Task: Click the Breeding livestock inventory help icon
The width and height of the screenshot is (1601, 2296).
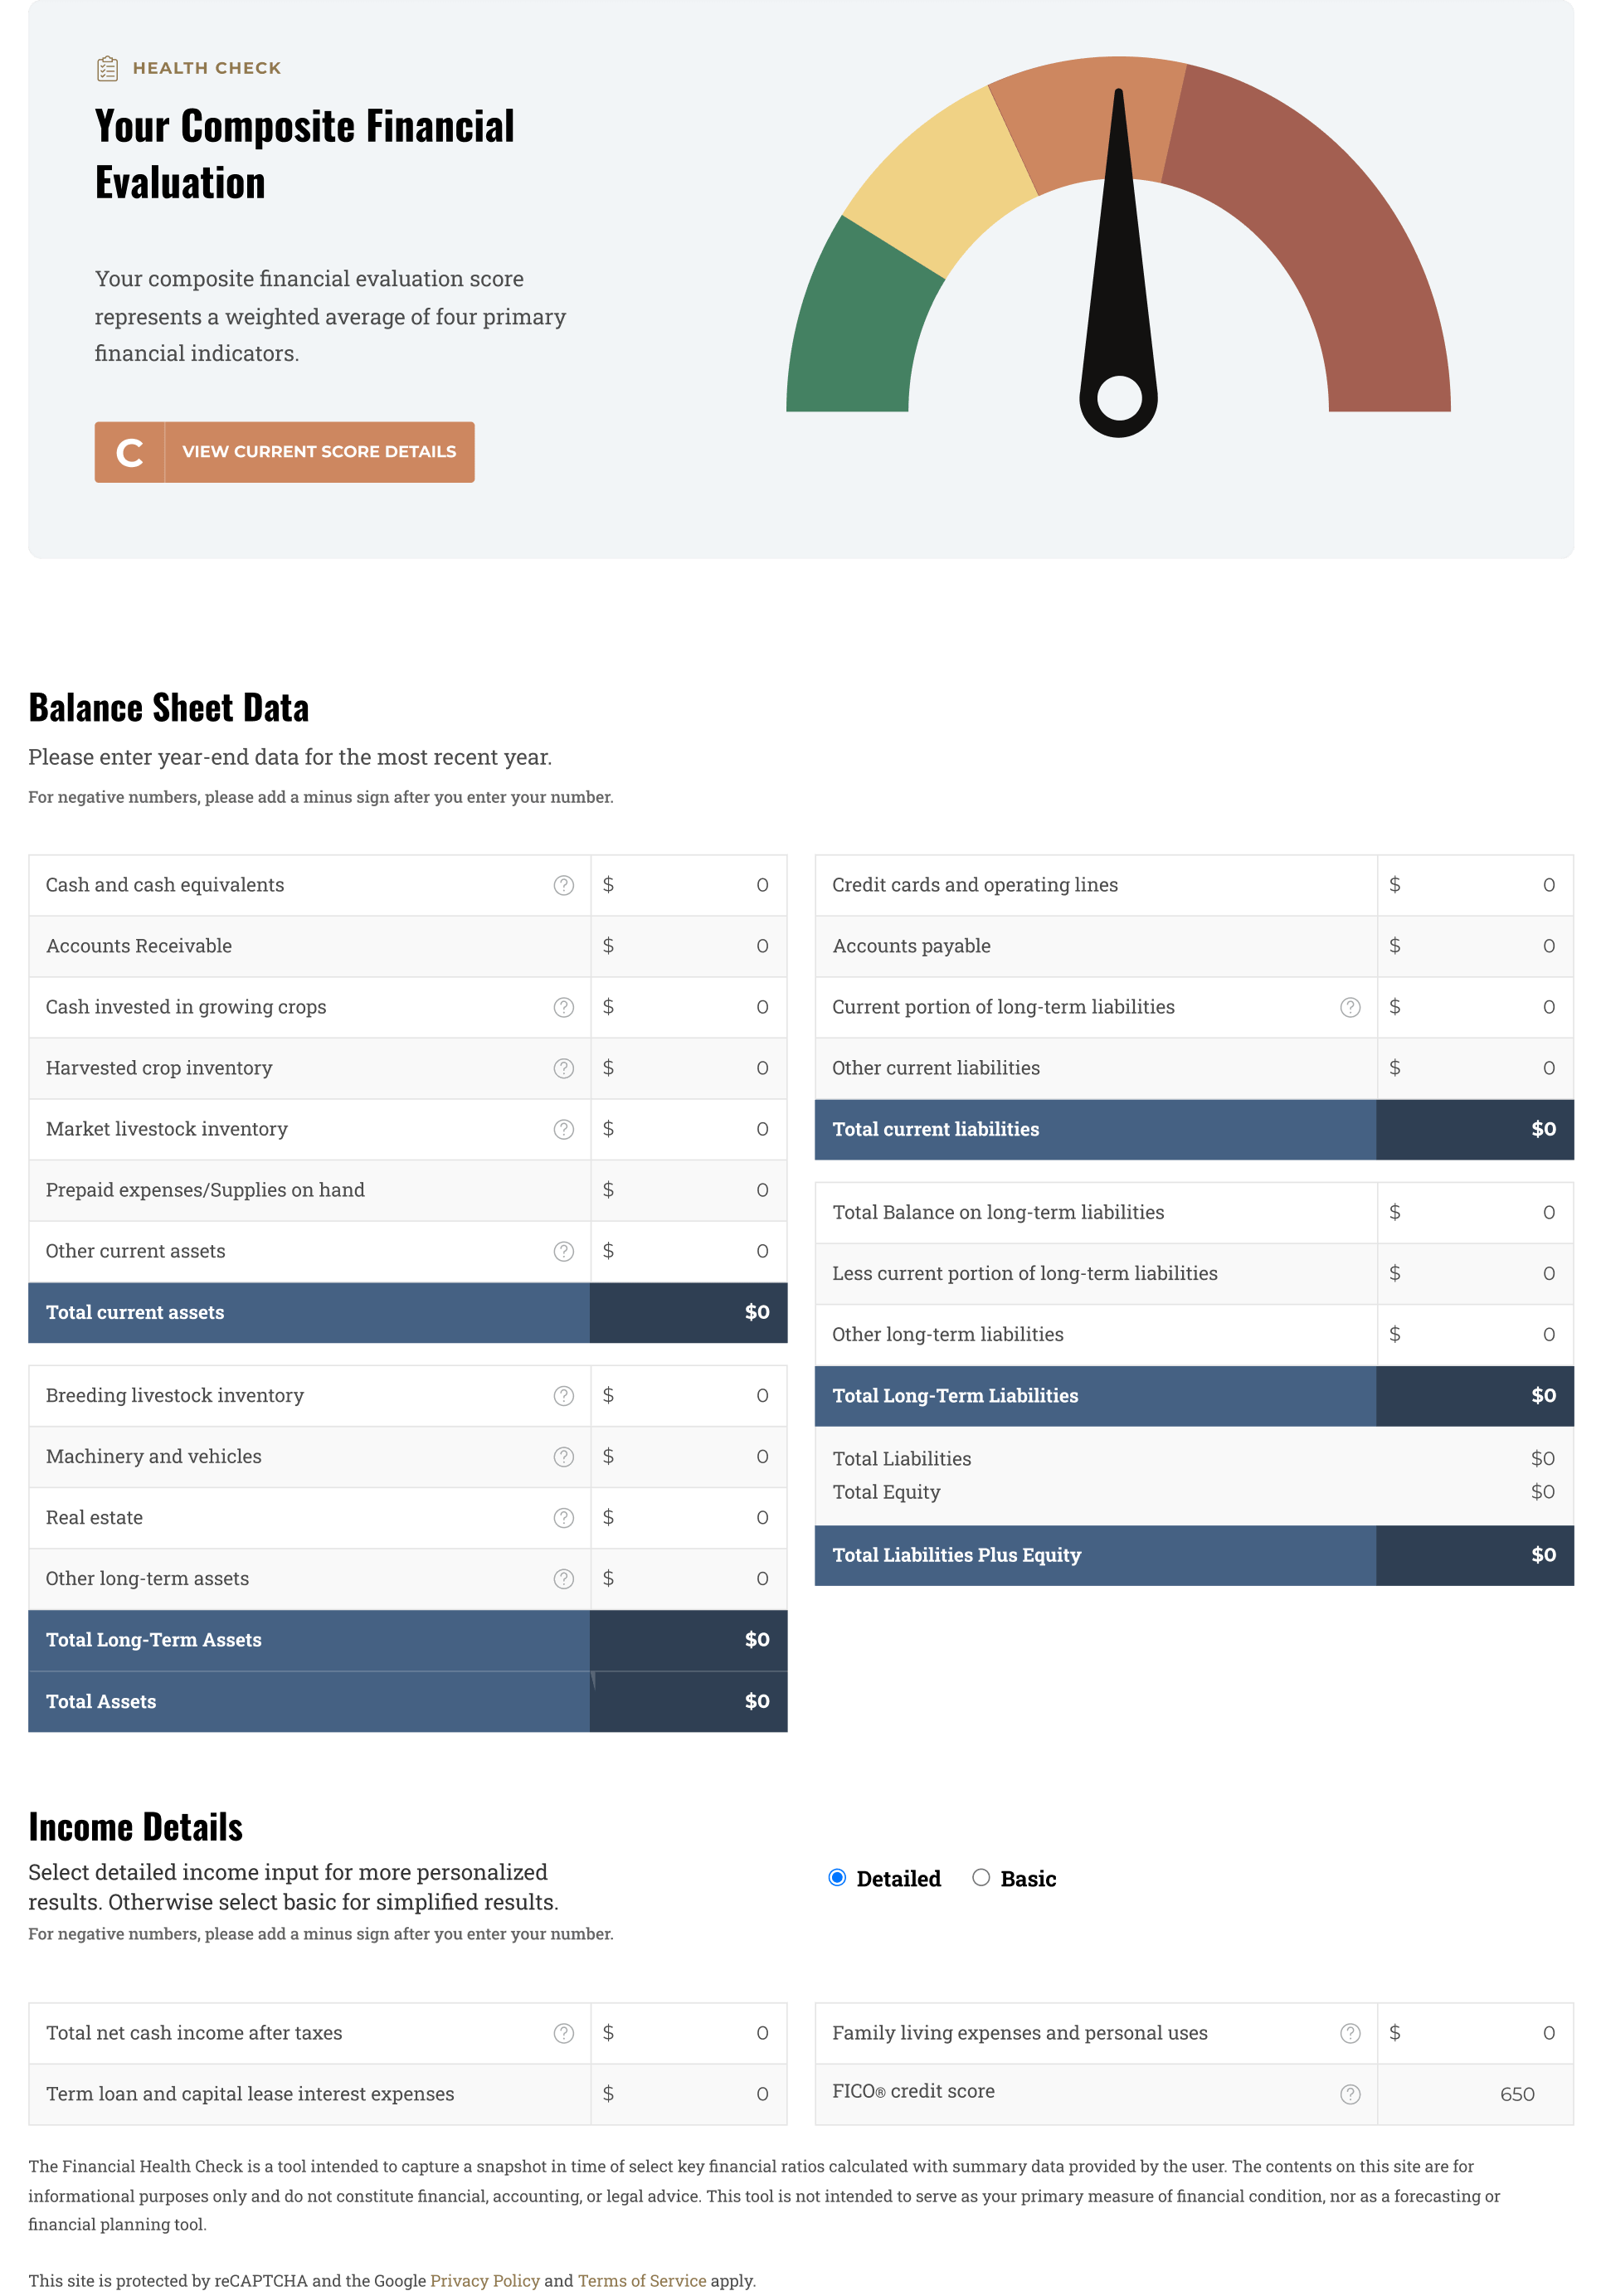Action: click(563, 1394)
